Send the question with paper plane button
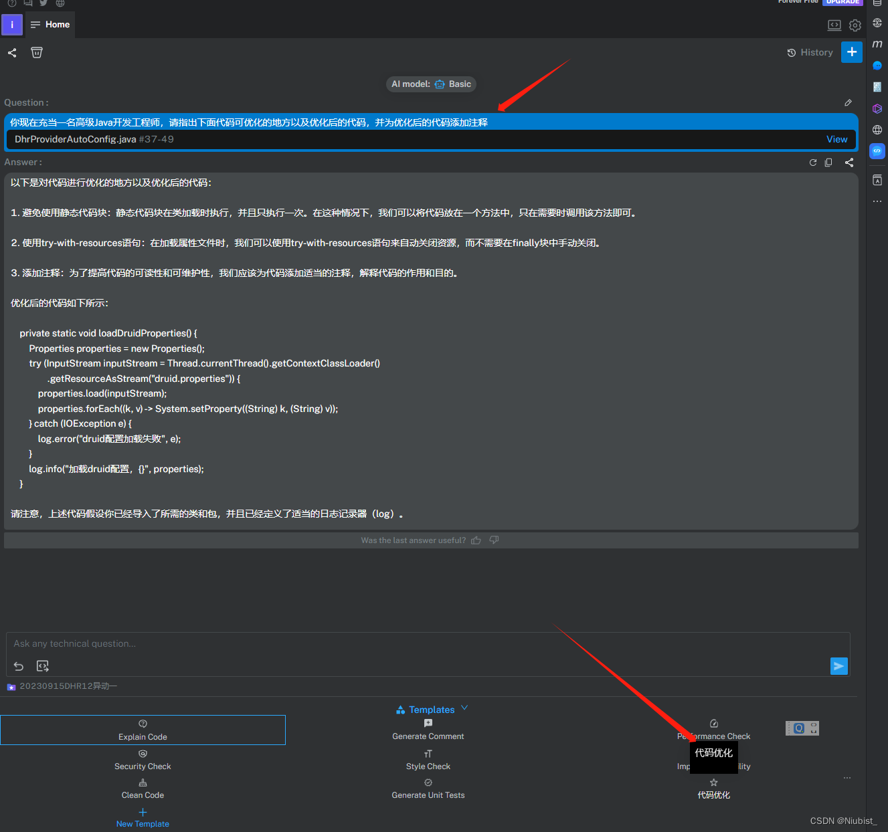Image resolution: width=888 pixels, height=832 pixels. click(838, 666)
